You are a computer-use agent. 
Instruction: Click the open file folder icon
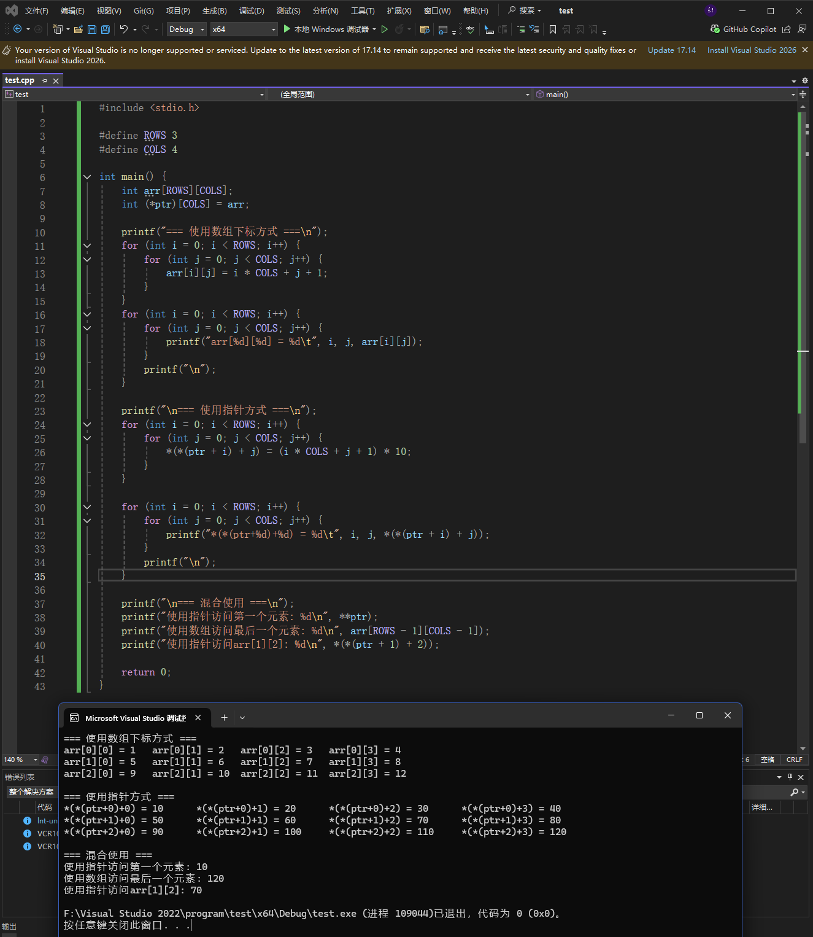point(79,29)
